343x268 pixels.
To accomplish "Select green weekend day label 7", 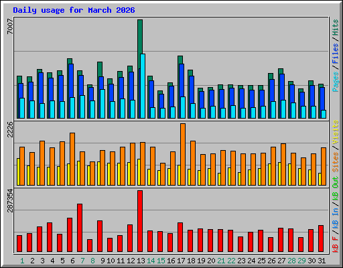I will (82, 261).
